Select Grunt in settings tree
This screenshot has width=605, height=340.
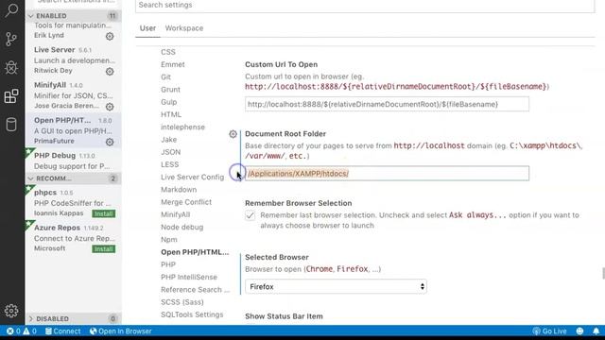(170, 90)
